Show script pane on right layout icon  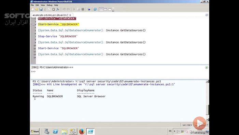[106, 9]
